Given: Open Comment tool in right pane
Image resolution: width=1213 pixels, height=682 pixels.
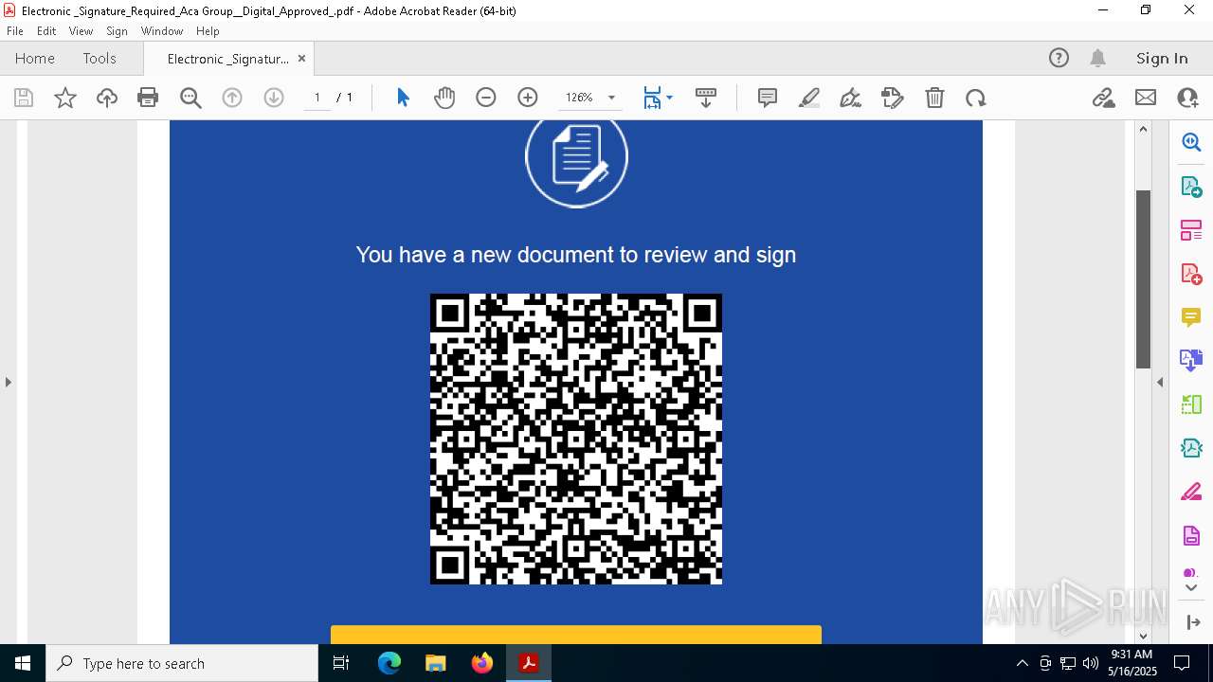Looking at the screenshot, I should click(x=1191, y=316).
